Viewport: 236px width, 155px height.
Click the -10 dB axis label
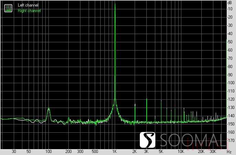(x=229, y=9)
